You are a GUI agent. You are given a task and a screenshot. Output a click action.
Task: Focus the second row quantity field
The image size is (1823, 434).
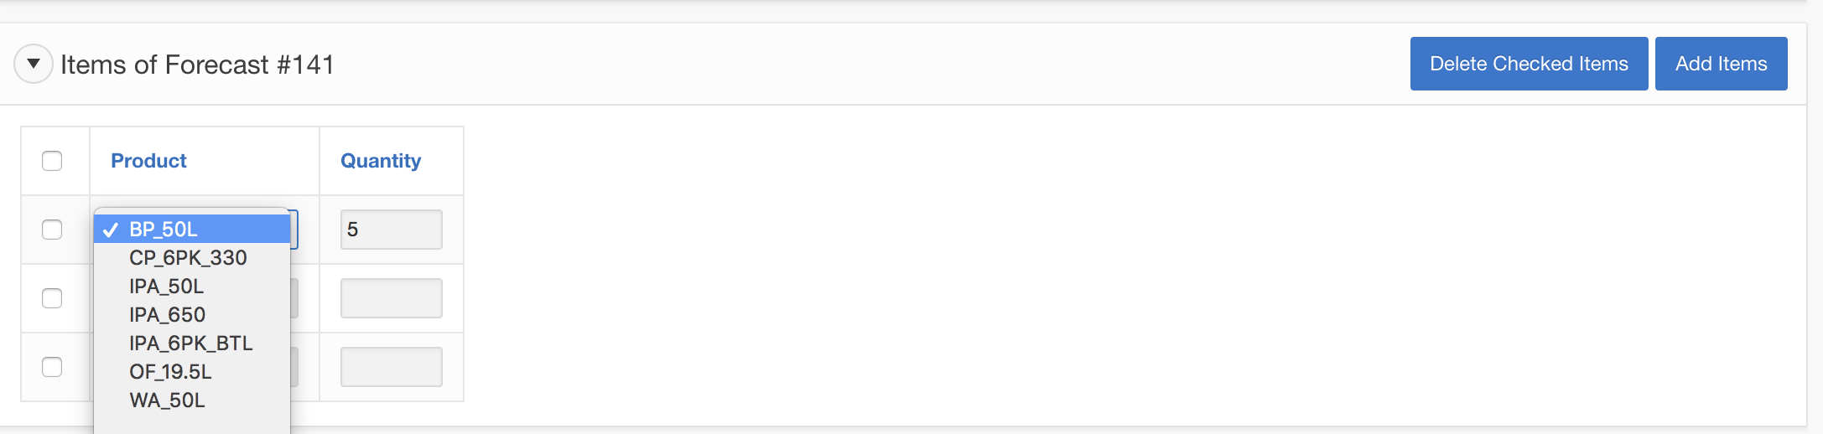[391, 298]
